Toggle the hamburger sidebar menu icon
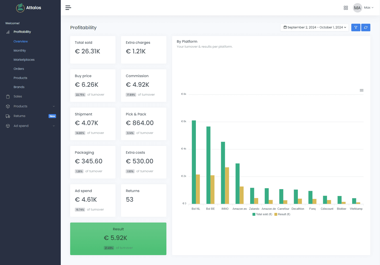 (68, 8)
